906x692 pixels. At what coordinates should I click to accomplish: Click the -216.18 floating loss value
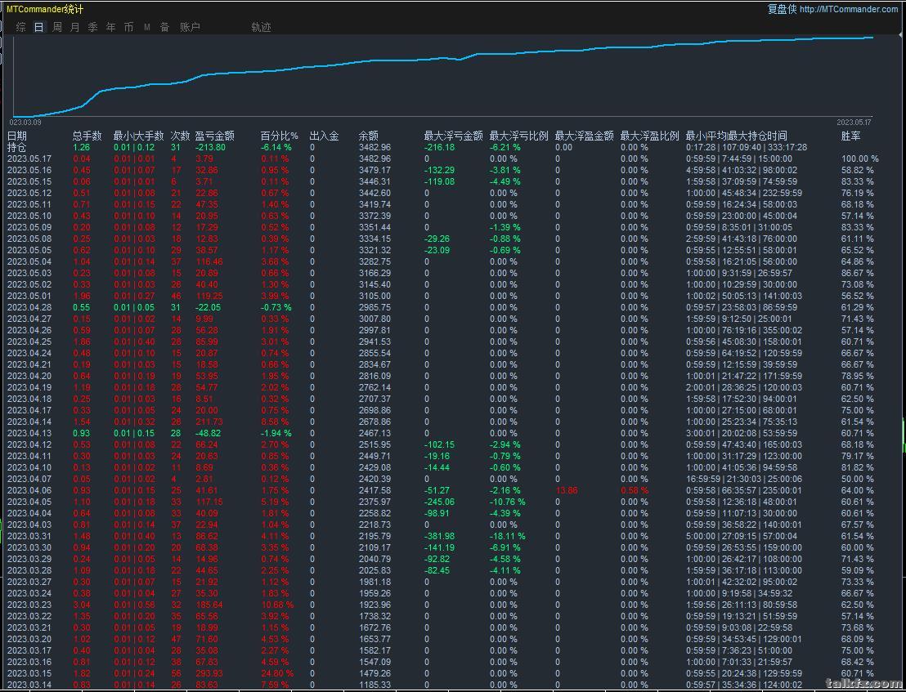[x=439, y=147]
